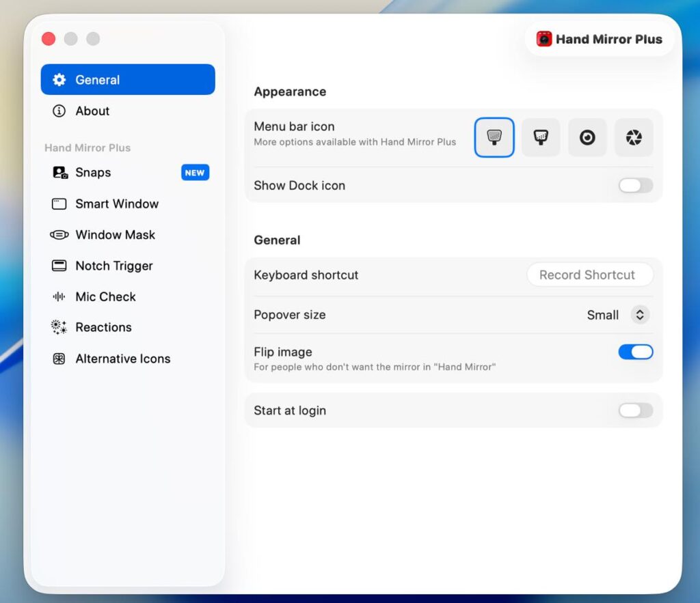Choose the second mirror menu bar icon
700x603 pixels.
541,137
